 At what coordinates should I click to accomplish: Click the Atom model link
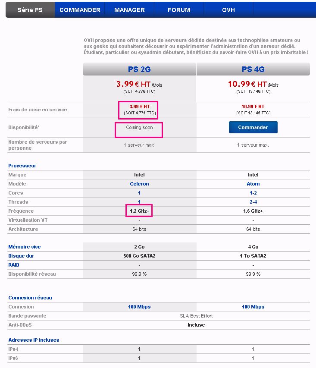253,184
